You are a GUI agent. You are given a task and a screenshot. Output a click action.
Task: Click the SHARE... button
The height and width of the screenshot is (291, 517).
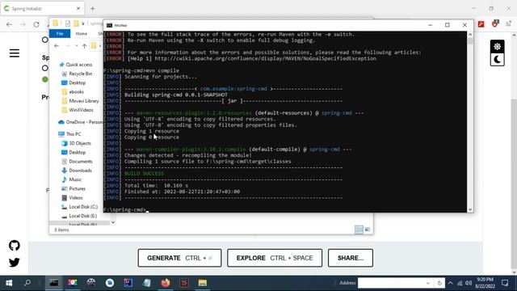point(351,258)
